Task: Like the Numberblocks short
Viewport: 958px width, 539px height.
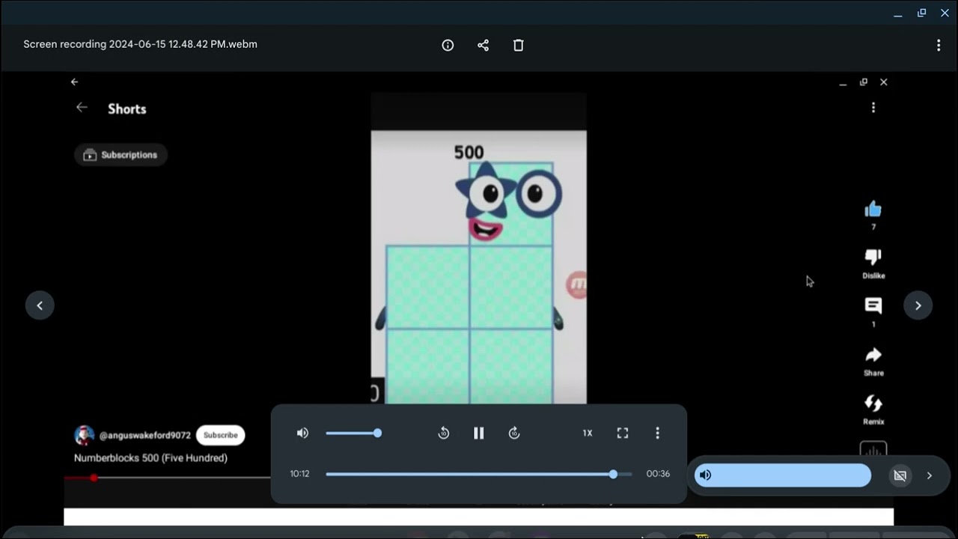Action: [x=873, y=210]
